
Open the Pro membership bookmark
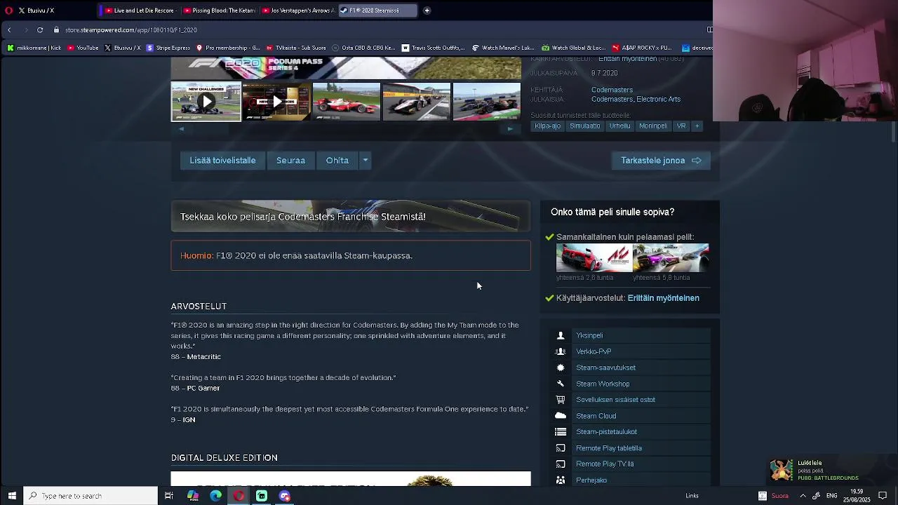coord(228,48)
